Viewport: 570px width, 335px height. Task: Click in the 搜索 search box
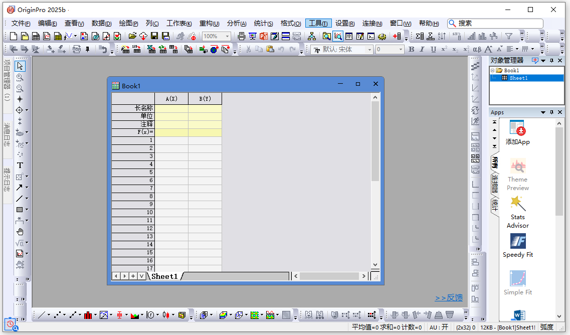coord(499,24)
